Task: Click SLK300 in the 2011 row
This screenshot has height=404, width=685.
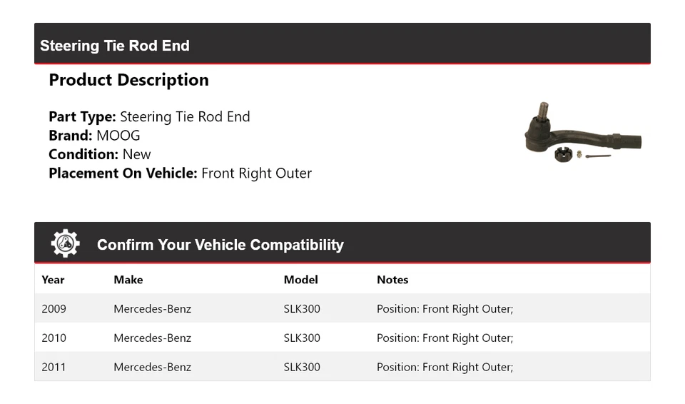Action: 302,368
